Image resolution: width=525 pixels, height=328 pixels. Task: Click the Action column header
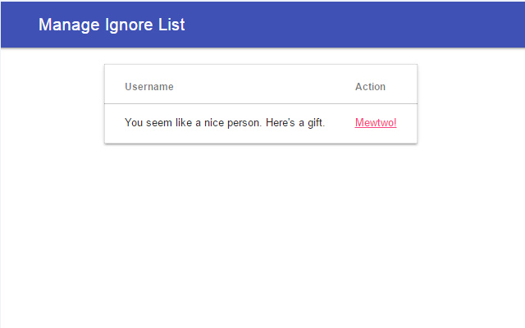[x=370, y=87]
